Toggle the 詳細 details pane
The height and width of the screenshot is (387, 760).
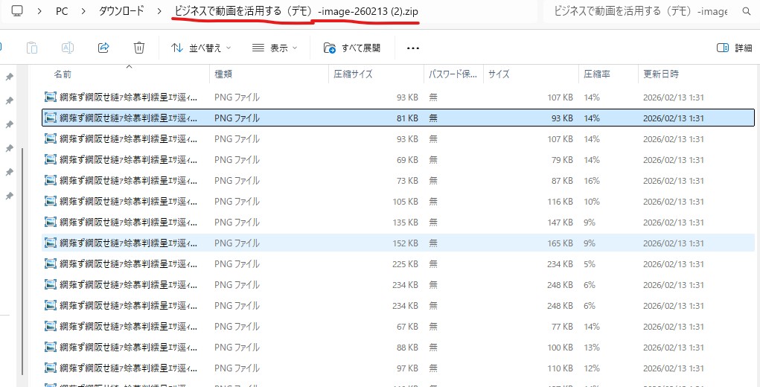pyautogui.click(x=734, y=48)
